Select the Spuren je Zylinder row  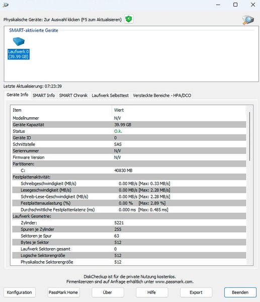tap(129, 230)
